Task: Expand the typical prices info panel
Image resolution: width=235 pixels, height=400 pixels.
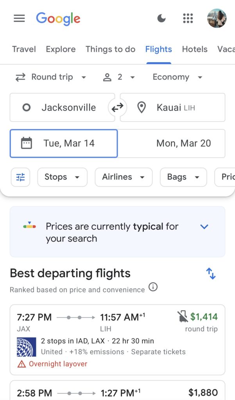Action: pyautogui.click(x=204, y=227)
